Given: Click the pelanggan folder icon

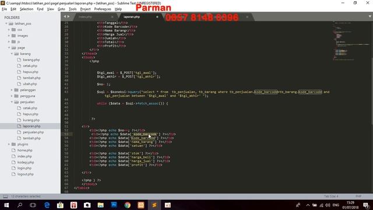Looking at the screenshot, I should tap(16, 90).
